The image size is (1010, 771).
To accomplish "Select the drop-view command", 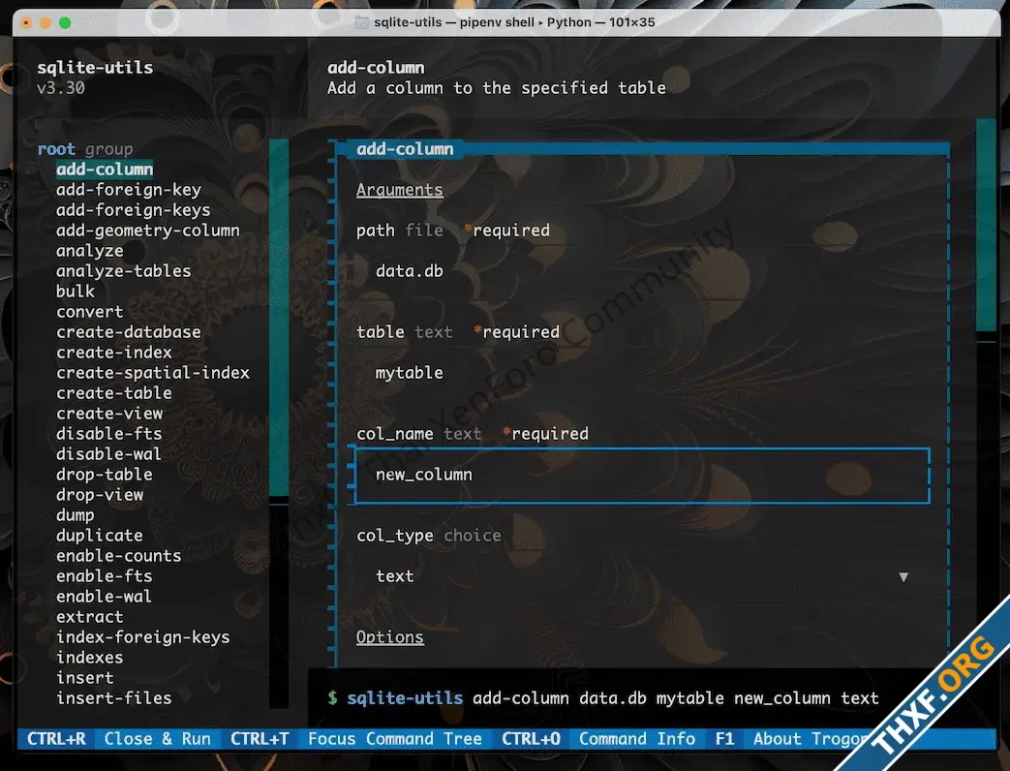I will point(100,495).
